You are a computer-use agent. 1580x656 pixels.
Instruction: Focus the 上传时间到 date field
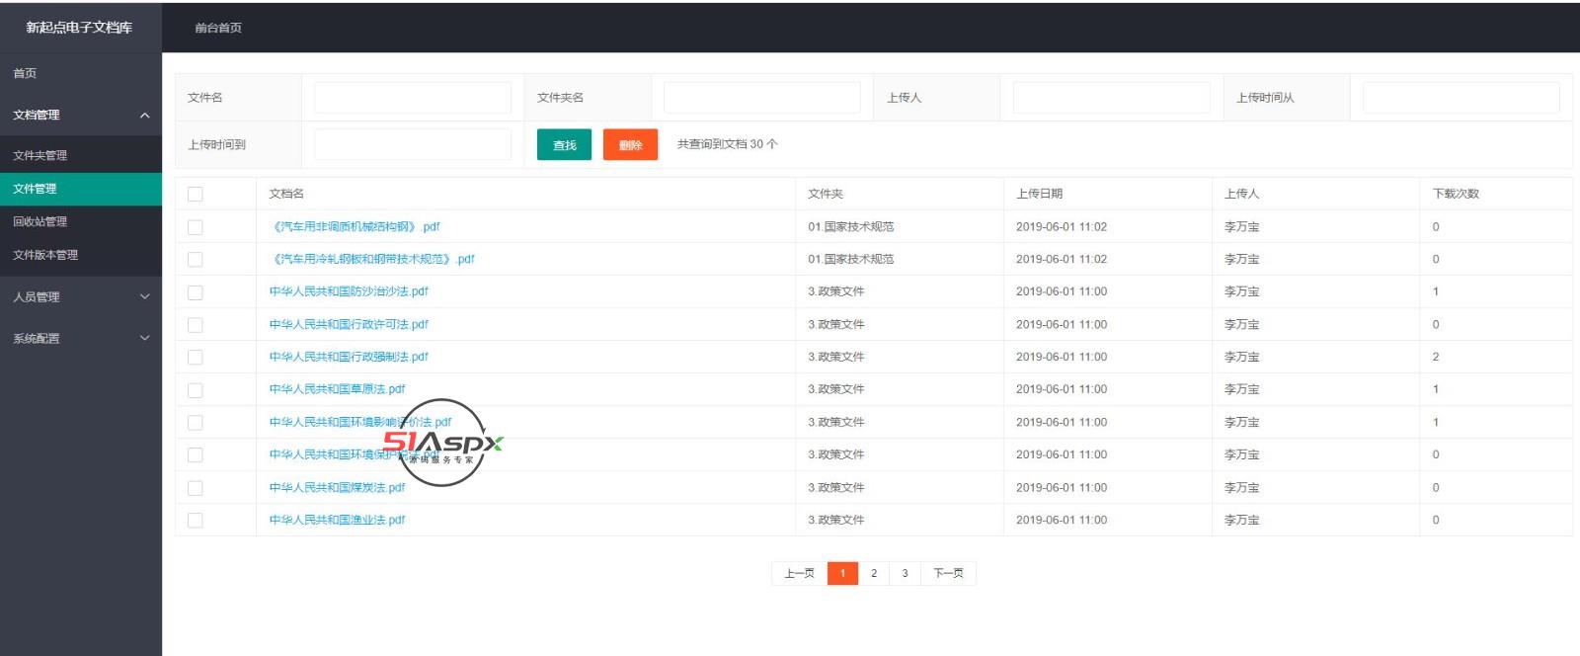(413, 144)
